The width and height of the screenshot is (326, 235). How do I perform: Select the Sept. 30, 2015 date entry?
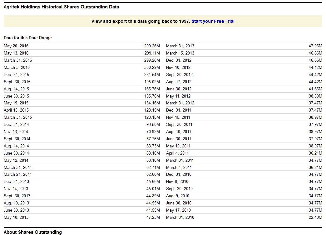coord(17,82)
